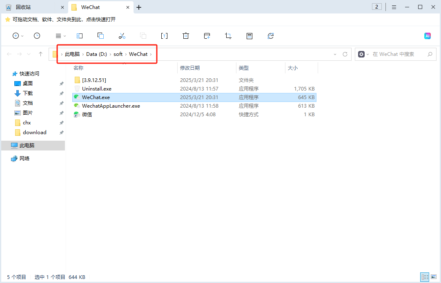Switch to large icons view in status bar
Screen dimensions: 441x283
point(434,277)
